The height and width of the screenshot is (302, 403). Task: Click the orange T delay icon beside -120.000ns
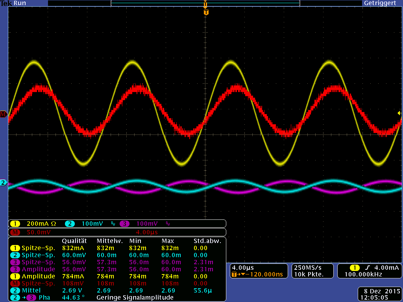point(234,274)
